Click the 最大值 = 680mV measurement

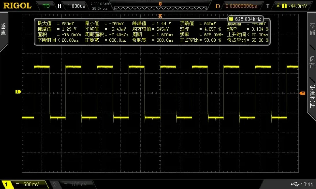click(x=56, y=24)
